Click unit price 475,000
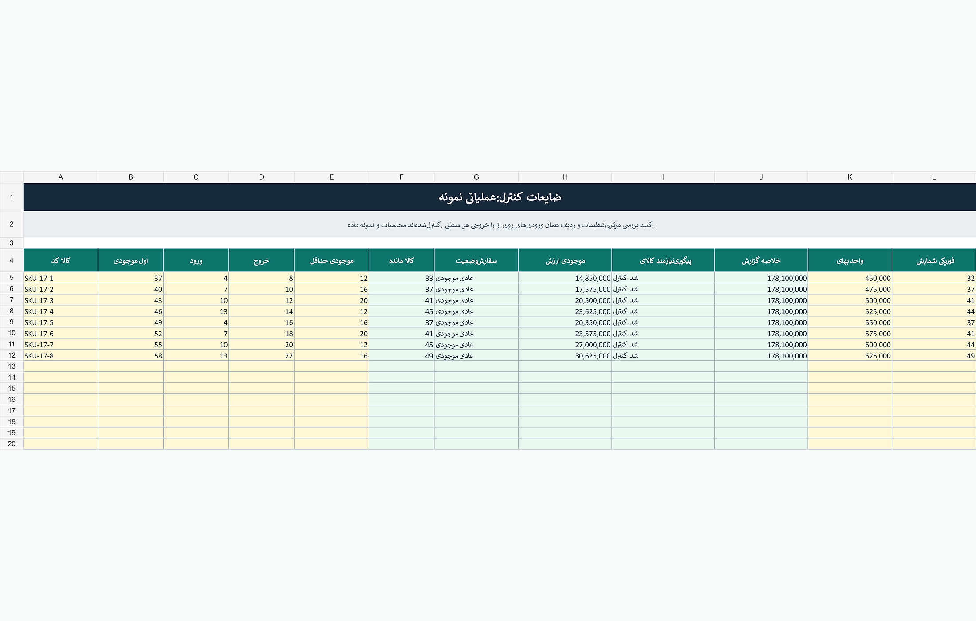976x621 pixels. 850,289
